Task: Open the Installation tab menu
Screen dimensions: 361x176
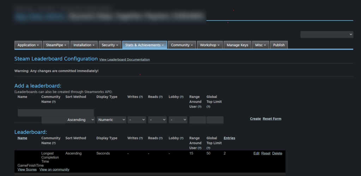Action: pyautogui.click(x=84, y=45)
